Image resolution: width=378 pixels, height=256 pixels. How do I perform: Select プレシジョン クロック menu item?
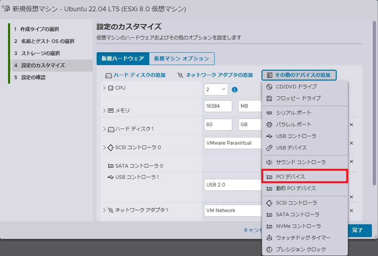[305, 249]
